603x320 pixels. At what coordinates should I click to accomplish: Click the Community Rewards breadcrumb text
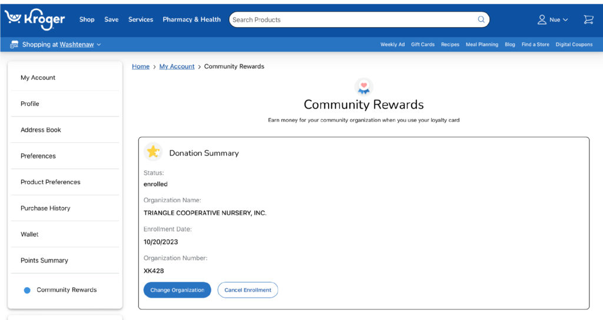[234, 66]
